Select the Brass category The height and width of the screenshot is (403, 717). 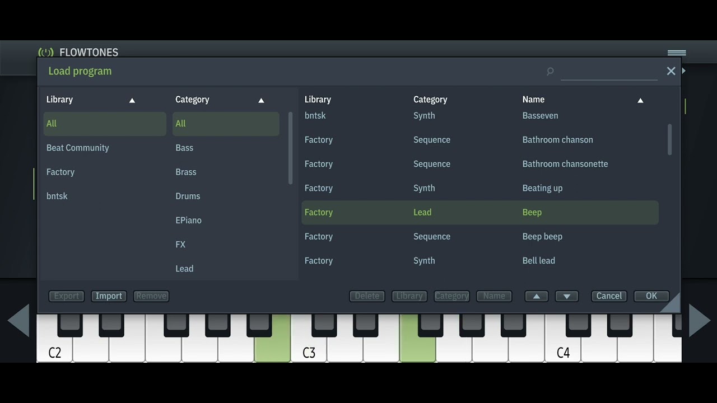[x=226, y=172]
